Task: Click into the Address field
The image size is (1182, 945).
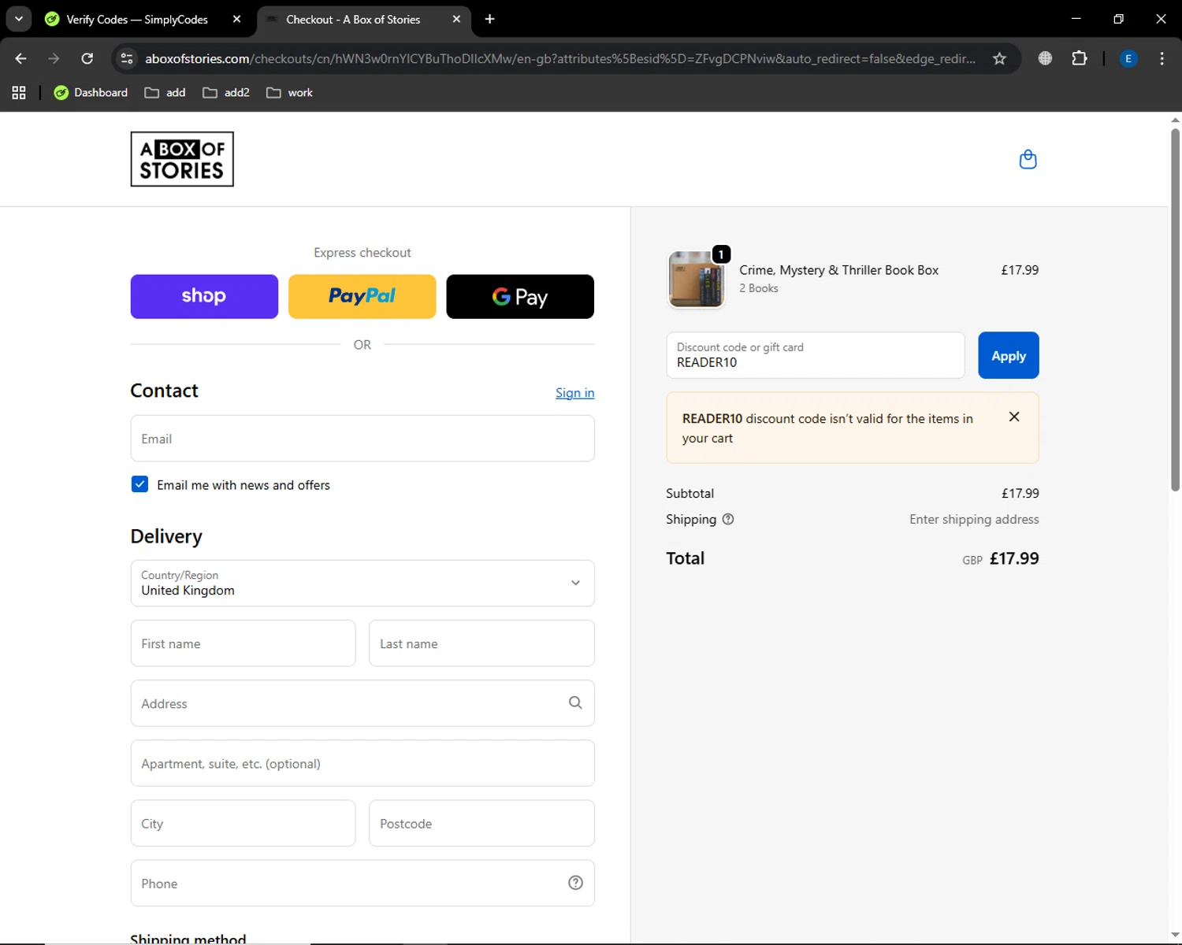Action: coord(362,703)
